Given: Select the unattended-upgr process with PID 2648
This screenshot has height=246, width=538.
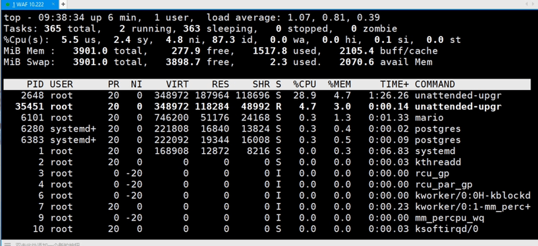Looking at the screenshot, I should [x=268, y=95].
